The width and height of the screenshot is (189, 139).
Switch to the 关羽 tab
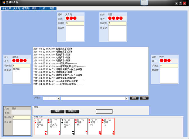click(52, 8)
